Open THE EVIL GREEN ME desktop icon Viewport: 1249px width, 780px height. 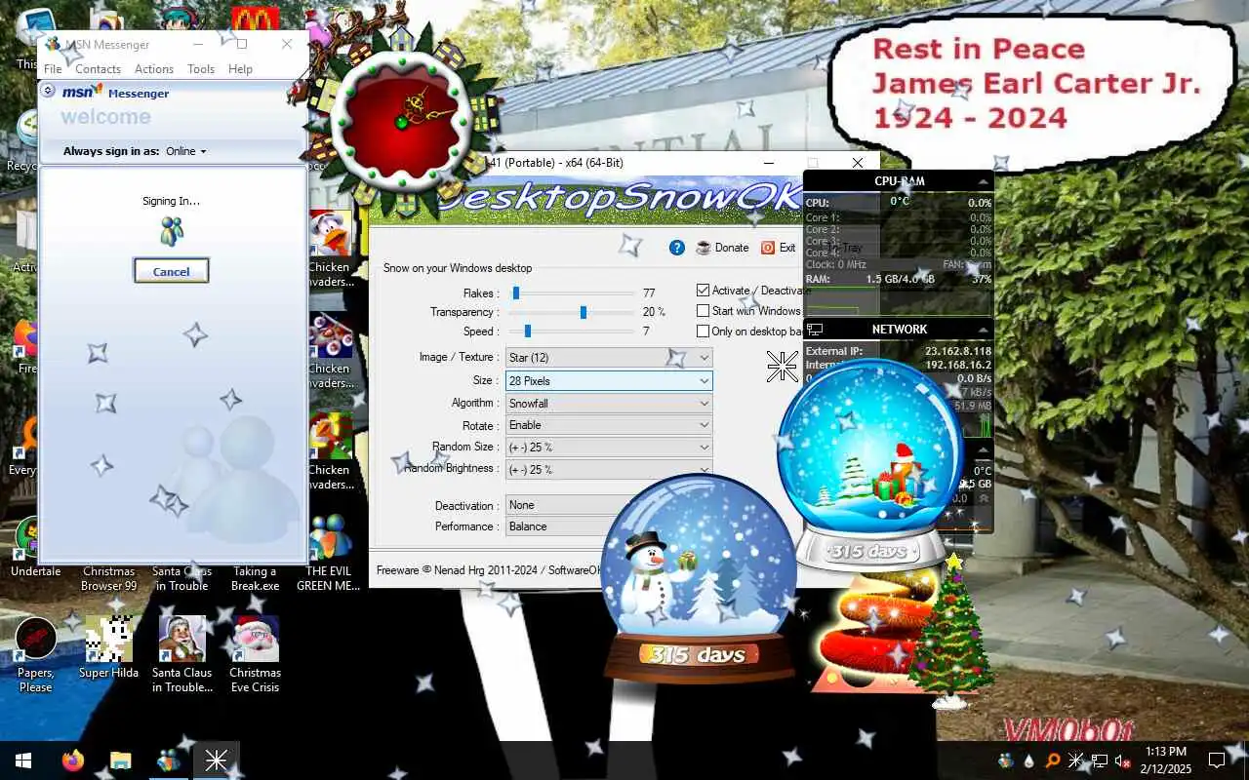329,553
